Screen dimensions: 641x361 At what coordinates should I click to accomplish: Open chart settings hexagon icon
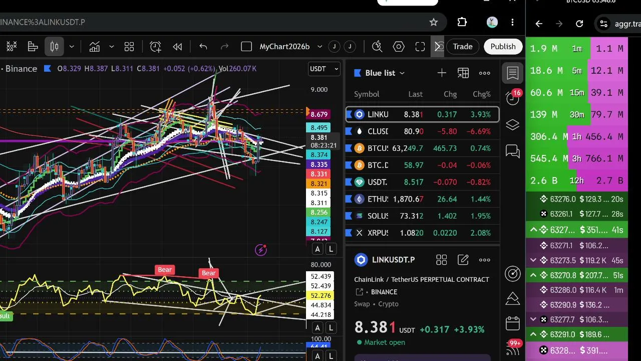(x=399, y=47)
